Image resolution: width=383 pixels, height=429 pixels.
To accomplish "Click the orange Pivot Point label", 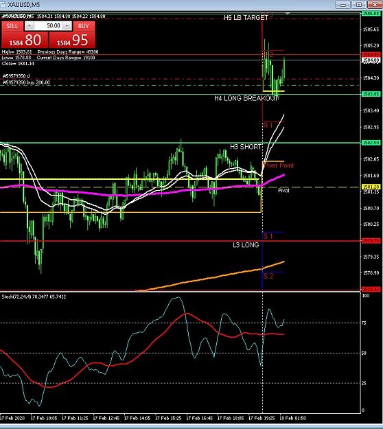I will pos(279,165).
